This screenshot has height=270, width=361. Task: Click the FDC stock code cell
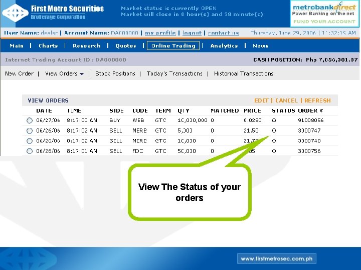click(138, 151)
